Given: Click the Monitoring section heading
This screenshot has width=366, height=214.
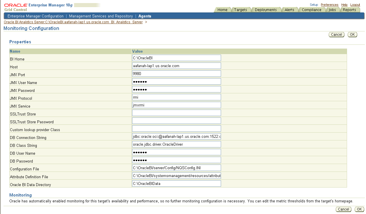Looking at the screenshot, I should pos(20,195).
